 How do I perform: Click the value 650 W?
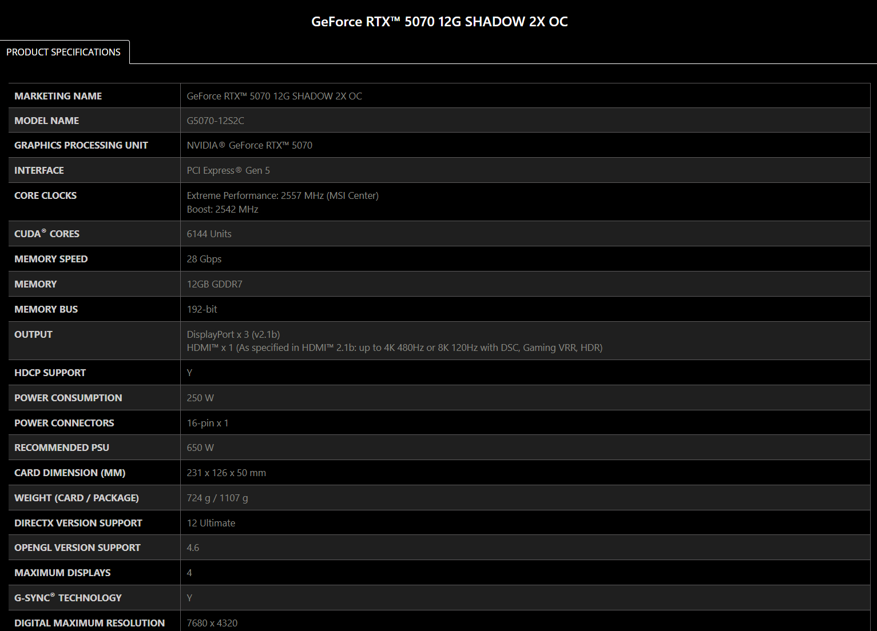pyautogui.click(x=200, y=448)
